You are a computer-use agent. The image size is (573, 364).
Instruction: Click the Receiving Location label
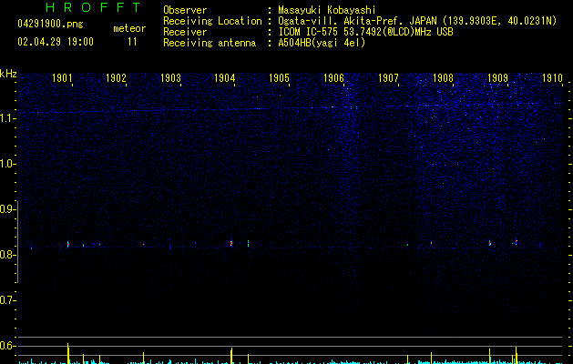click(x=212, y=21)
